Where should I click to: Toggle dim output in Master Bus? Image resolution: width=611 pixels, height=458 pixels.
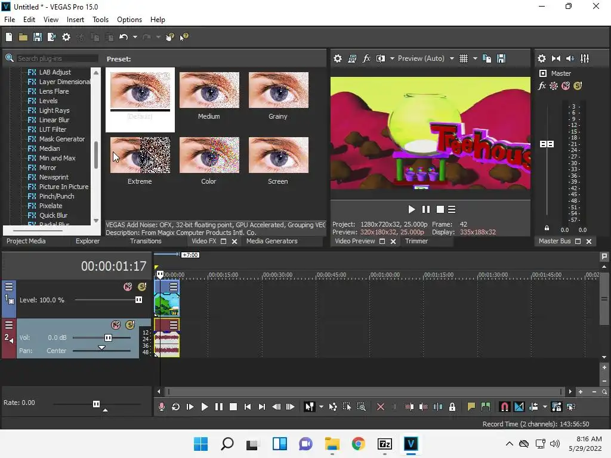(570, 58)
